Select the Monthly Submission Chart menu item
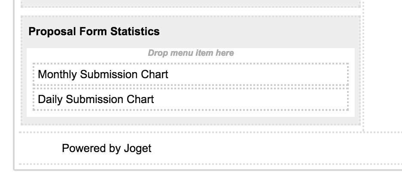 pos(103,74)
